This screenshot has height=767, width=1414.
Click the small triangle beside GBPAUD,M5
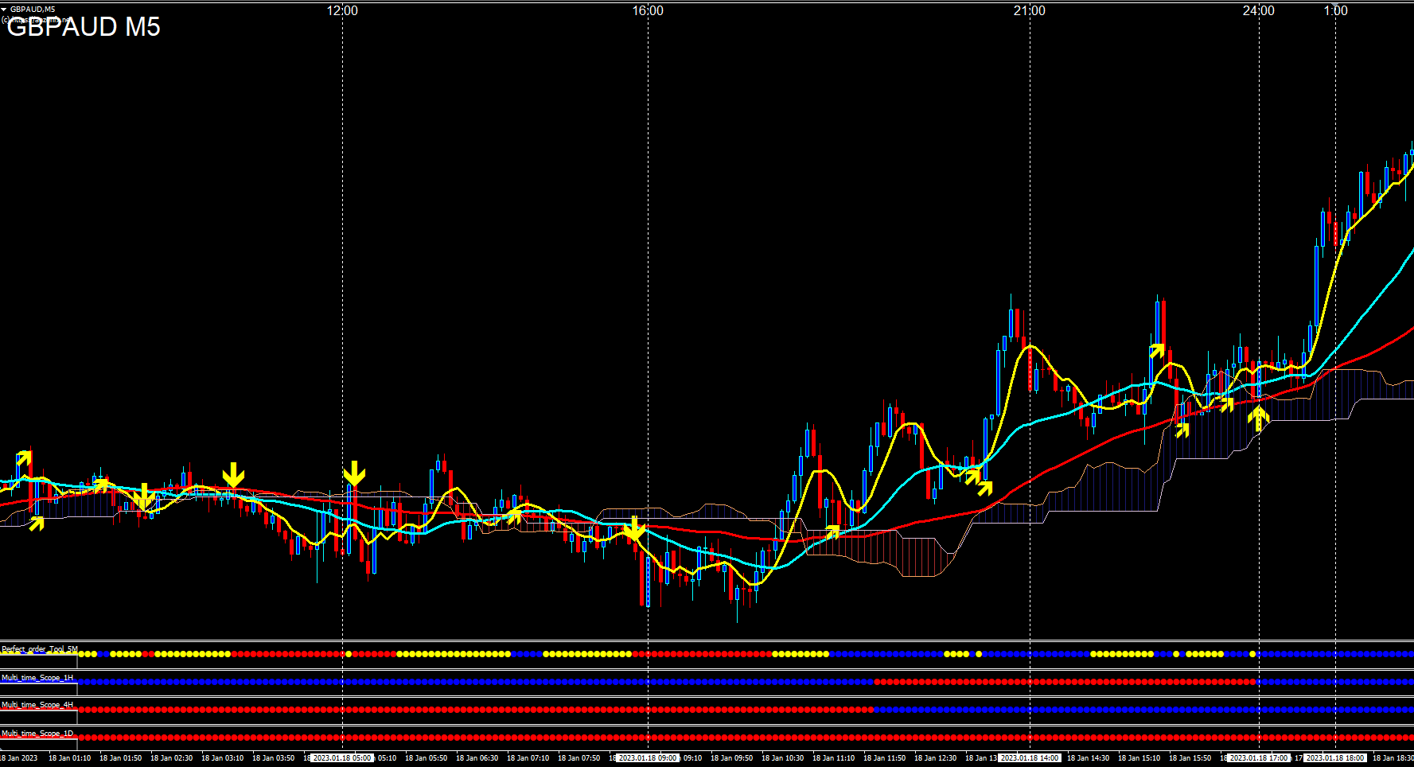point(4,9)
